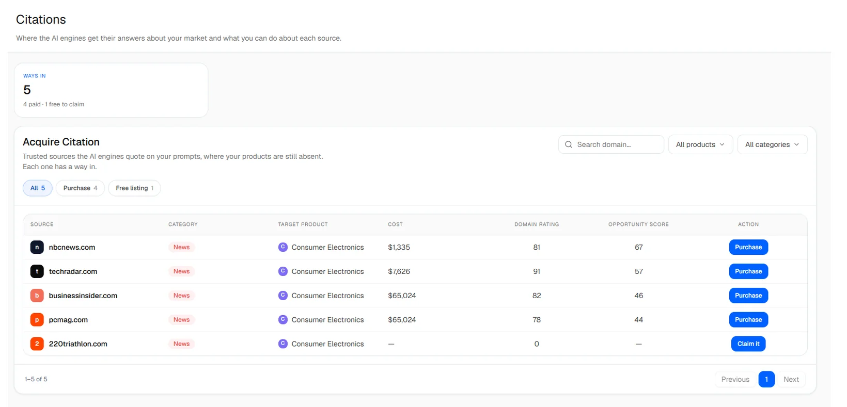
Task: Click the Citations page title
Action: pyautogui.click(x=41, y=20)
